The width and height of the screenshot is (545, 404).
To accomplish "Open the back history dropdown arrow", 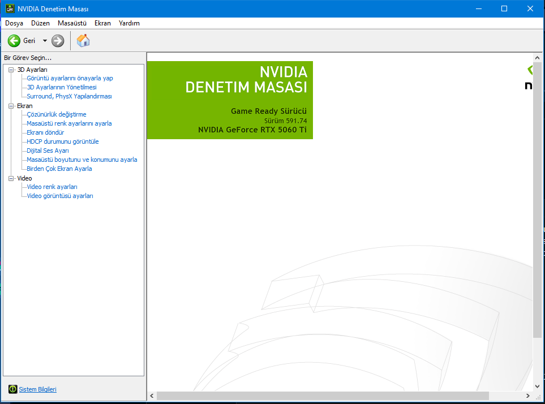I will [45, 41].
